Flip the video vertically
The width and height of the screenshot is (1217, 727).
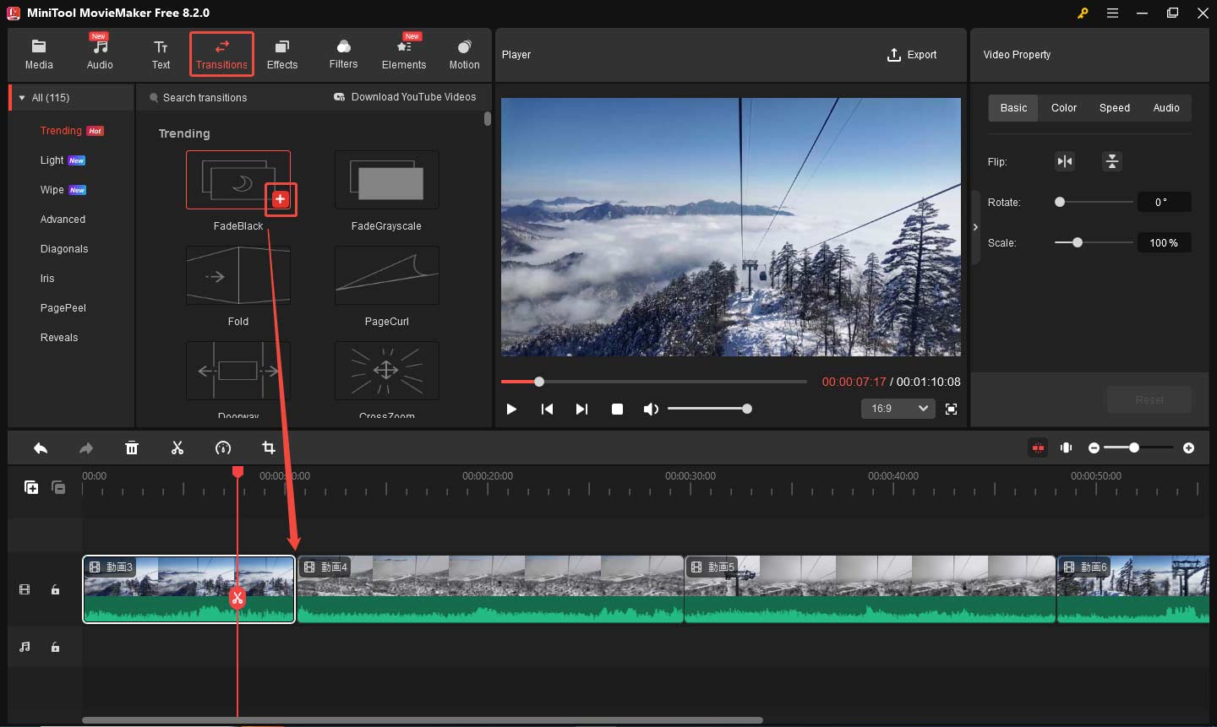coord(1112,161)
